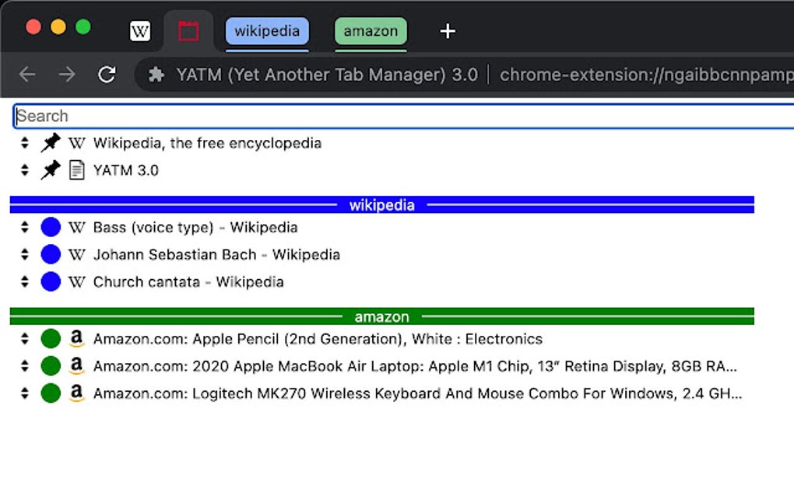The image size is (794, 496).
Task: Click the extension puzzle piece icon
Action: tap(156, 75)
